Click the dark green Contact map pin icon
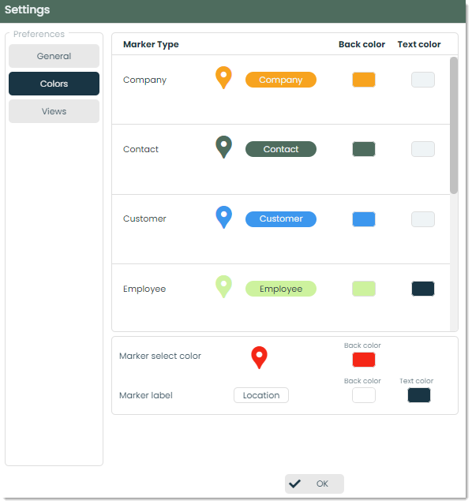Screen dimensions: 472x504 coord(223,147)
